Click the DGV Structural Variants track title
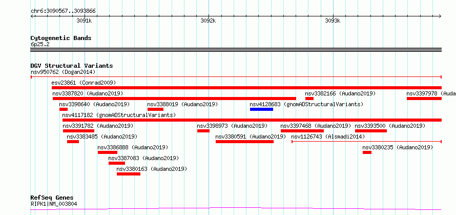This screenshot has height=215, width=456. pyautogui.click(x=72, y=66)
